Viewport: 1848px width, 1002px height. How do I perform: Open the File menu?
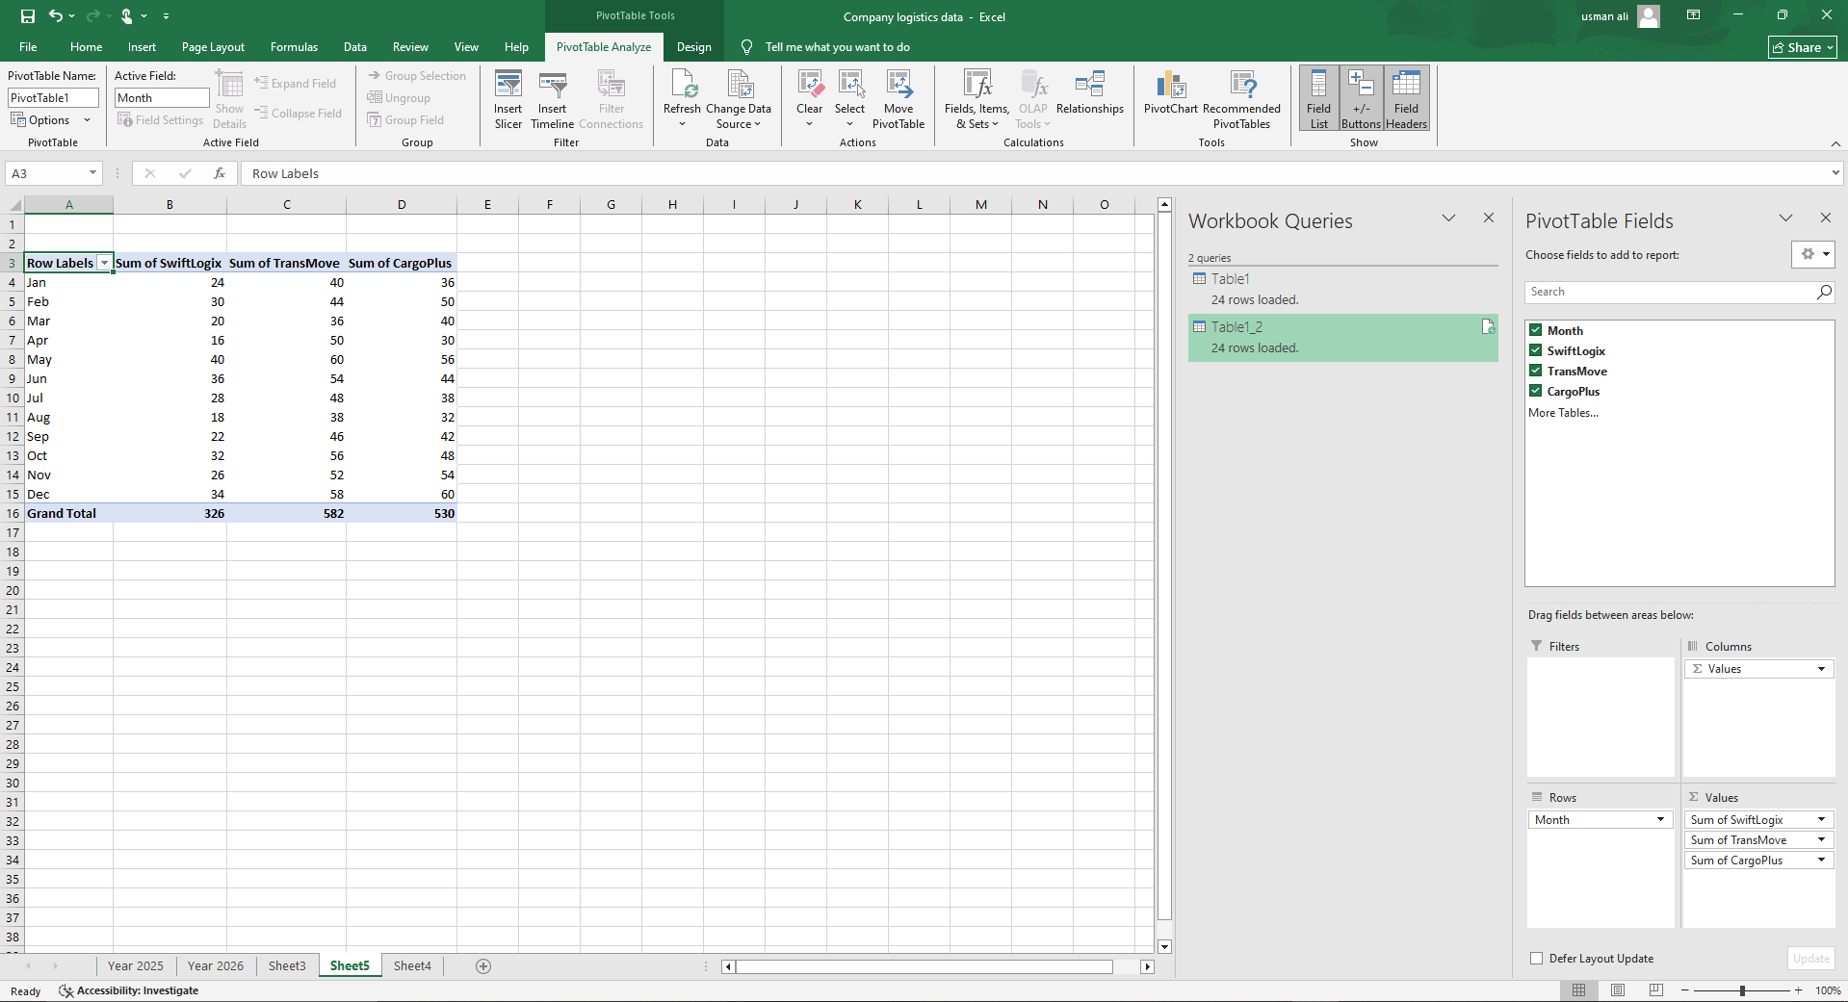pos(28,47)
